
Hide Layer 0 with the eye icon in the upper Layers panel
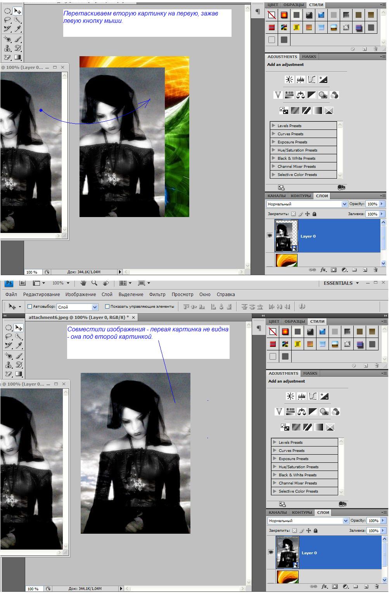270,236
